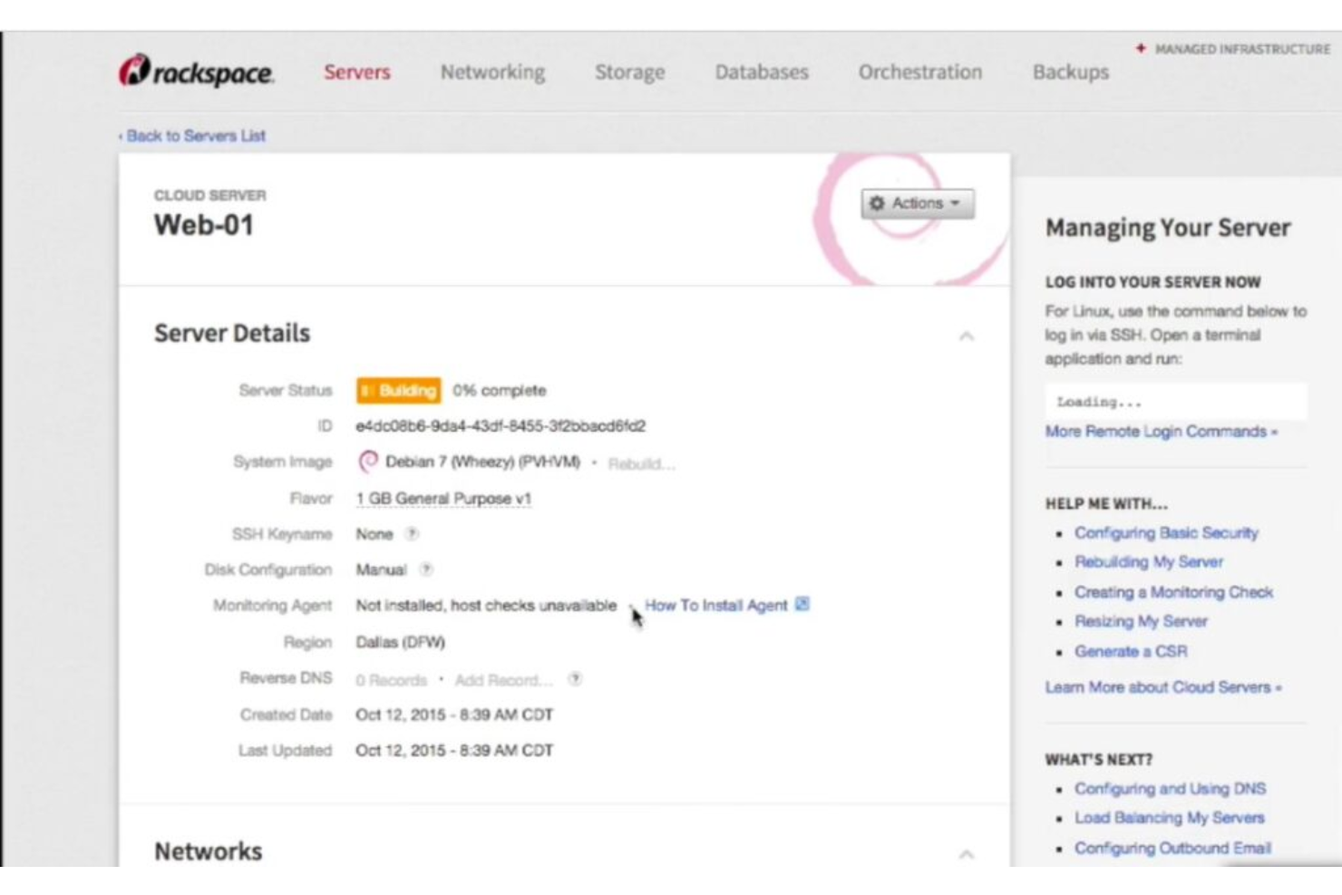Click the gear icon in the Actions button

pos(877,203)
